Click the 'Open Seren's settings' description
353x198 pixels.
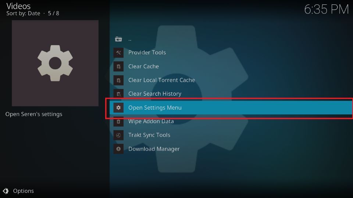click(34, 114)
